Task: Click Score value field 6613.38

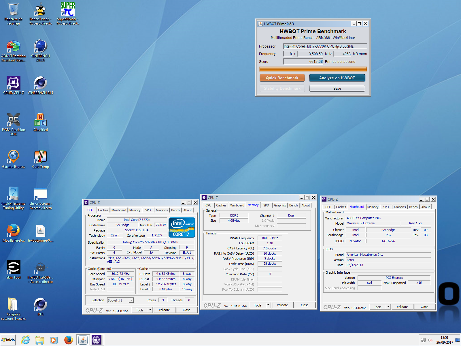Action: [303, 61]
